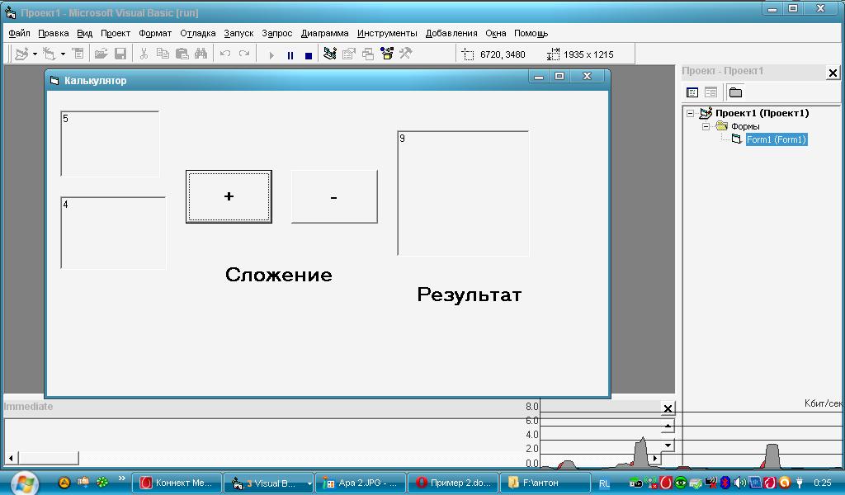
Task: Click the Paste toolbar icon
Action: tap(182, 54)
